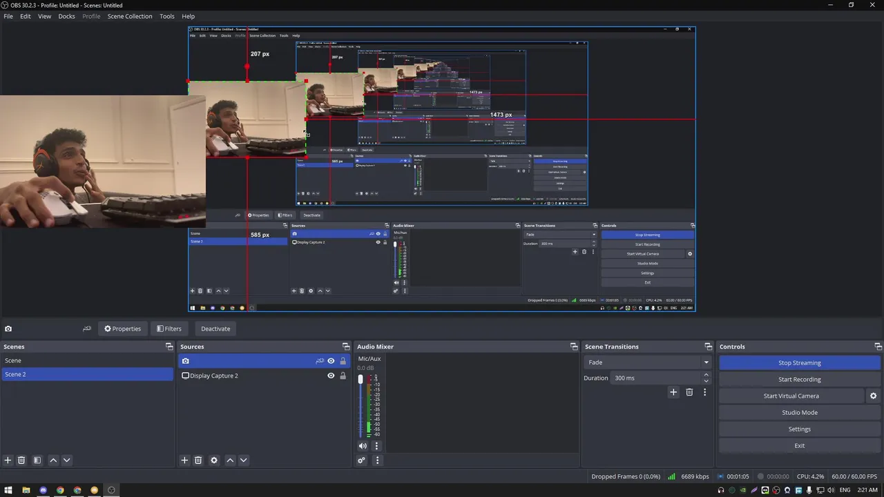Remove transition using Scene Transitions trash icon
The height and width of the screenshot is (497, 884).
coord(689,392)
